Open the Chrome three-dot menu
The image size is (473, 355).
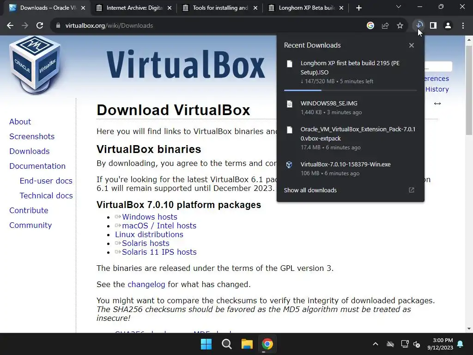point(463,26)
